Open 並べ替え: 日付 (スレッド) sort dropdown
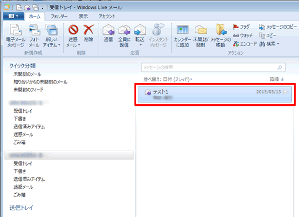This screenshot has height=217, width=299. coord(168,79)
